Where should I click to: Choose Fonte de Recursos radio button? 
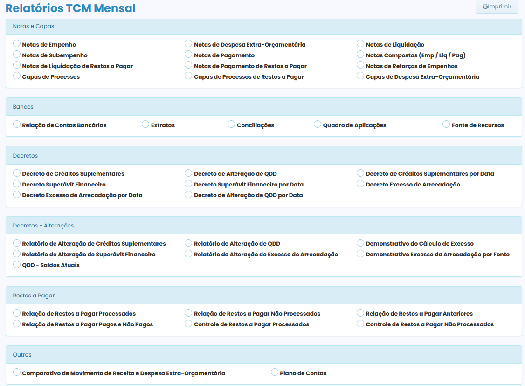pyautogui.click(x=446, y=124)
